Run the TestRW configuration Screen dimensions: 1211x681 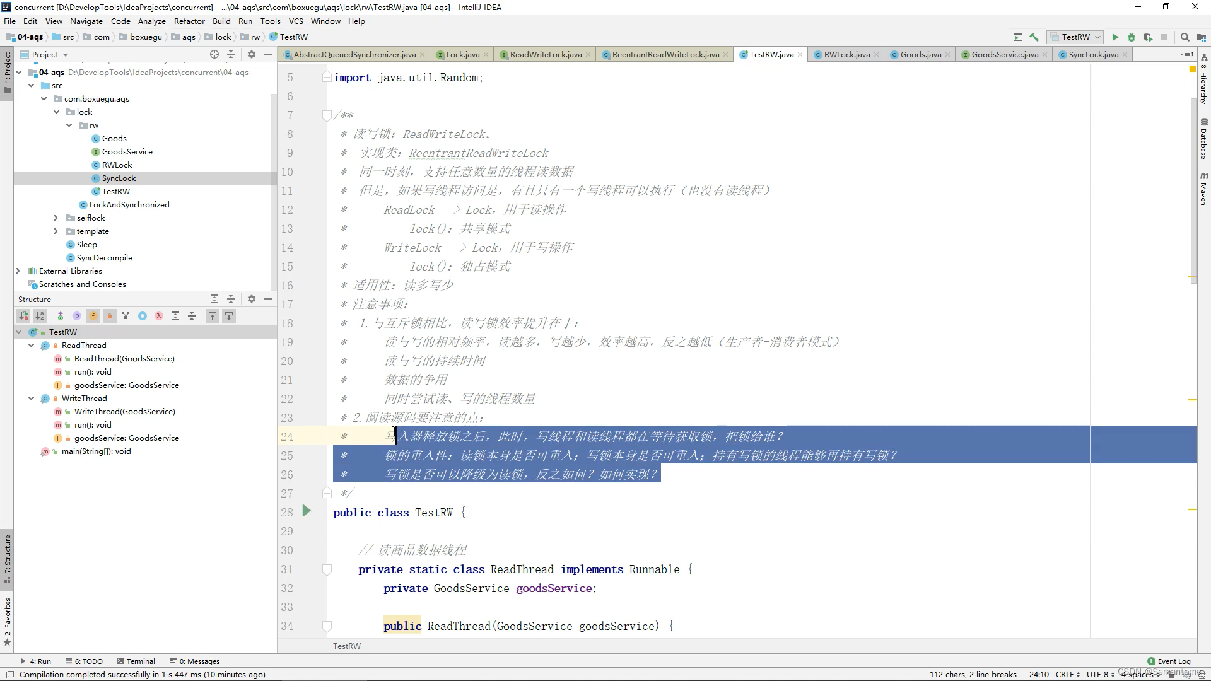pos(1115,37)
